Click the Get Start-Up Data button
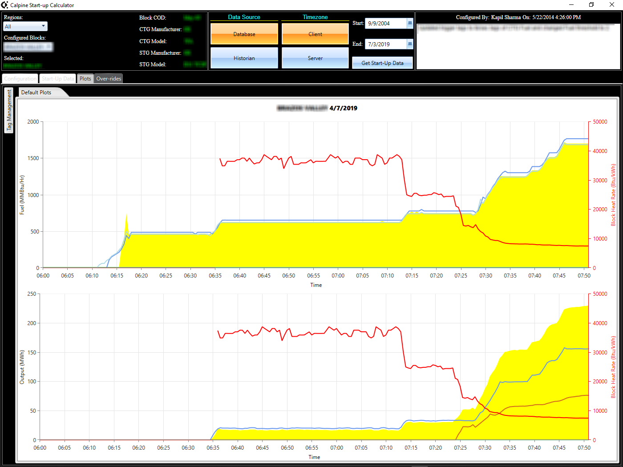Screen dimensions: 623x467 point(382,63)
